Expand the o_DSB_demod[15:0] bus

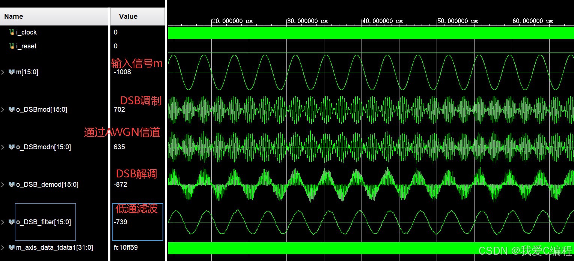pyautogui.click(x=3, y=184)
